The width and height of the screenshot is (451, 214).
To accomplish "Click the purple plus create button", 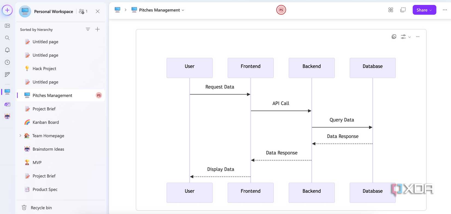I will pyautogui.click(x=7, y=10).
